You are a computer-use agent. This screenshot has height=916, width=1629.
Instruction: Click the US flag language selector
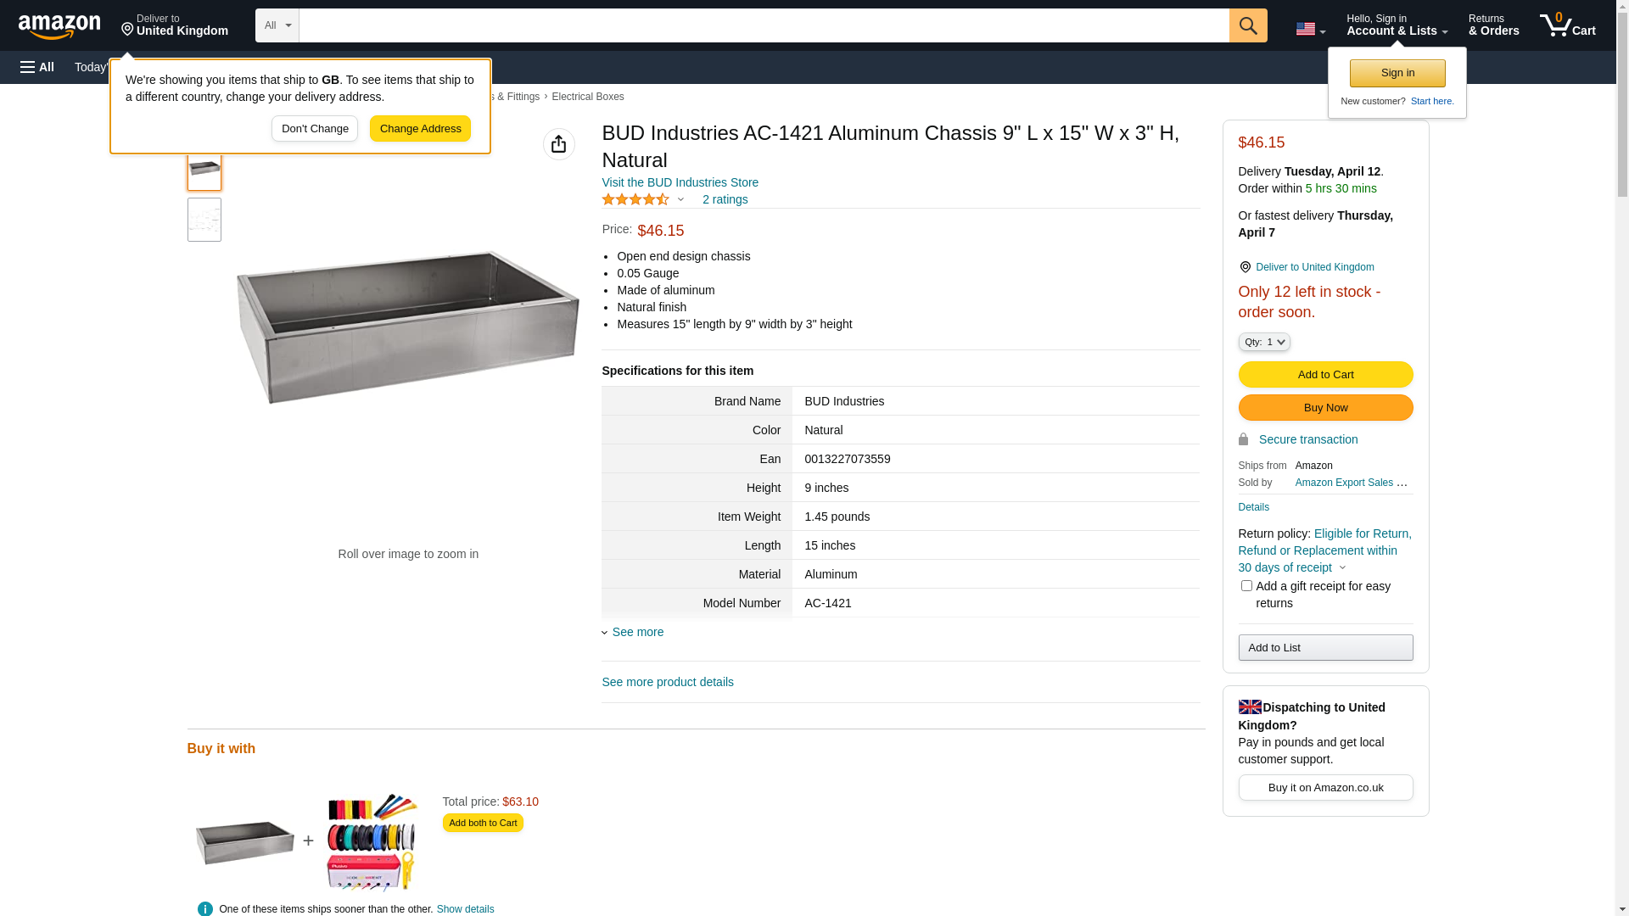[x=1310, y=29]
